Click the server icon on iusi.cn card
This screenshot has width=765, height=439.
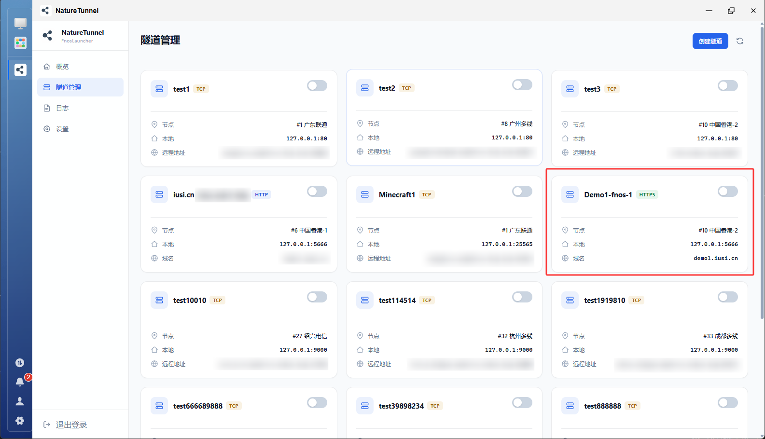click(159, 194)
